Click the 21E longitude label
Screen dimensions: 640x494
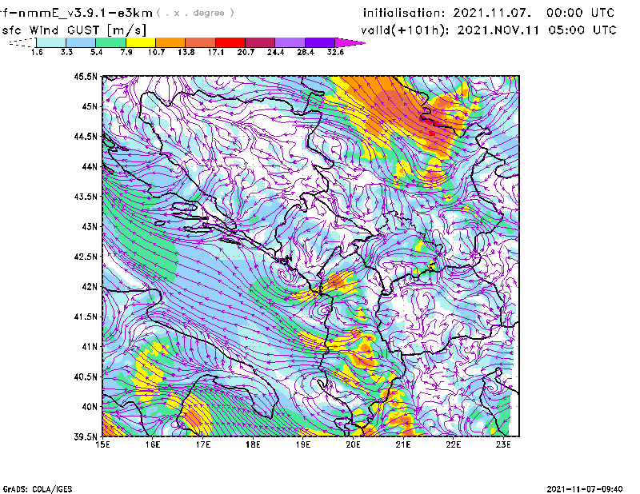[403, 444]
